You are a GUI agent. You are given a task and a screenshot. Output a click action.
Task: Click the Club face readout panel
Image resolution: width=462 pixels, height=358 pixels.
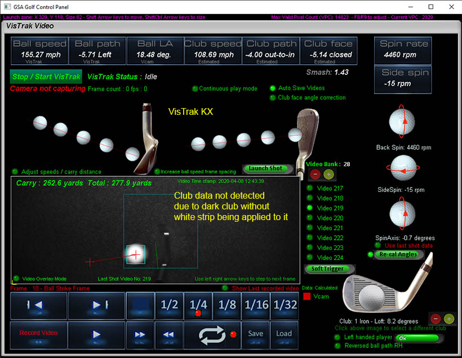click(x=328, y=51)
